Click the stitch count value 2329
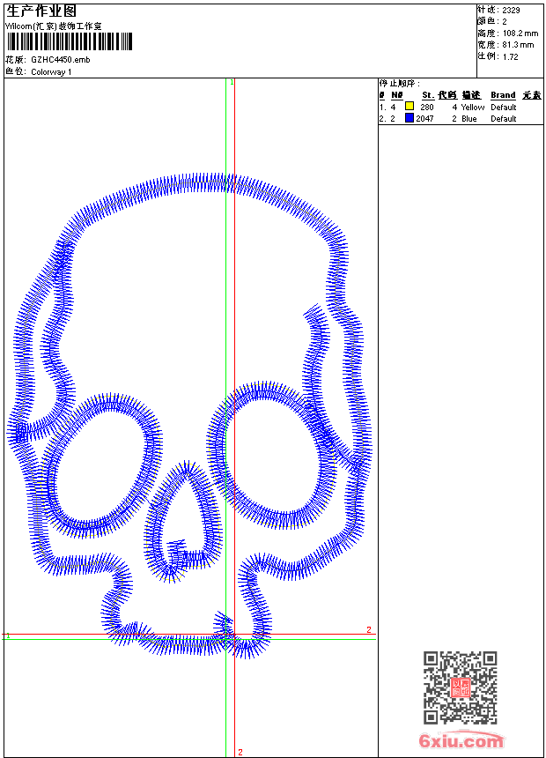546x758 pixels. tap(511, 10)
